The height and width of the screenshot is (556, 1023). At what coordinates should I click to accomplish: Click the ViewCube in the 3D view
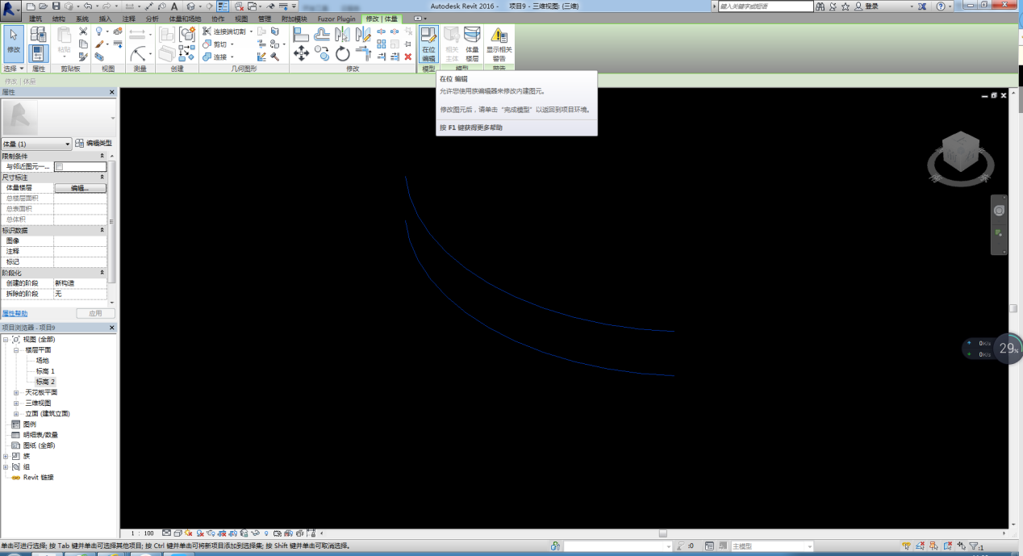click(x=958, y=153)
